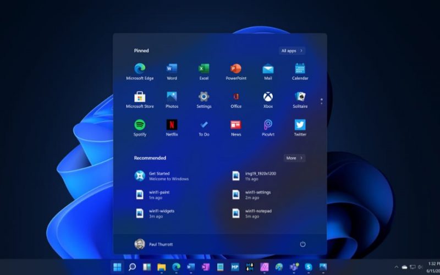Switch to Word on the taskbar
The width and height of the screenshot is (440, 275).
[191, 267]
